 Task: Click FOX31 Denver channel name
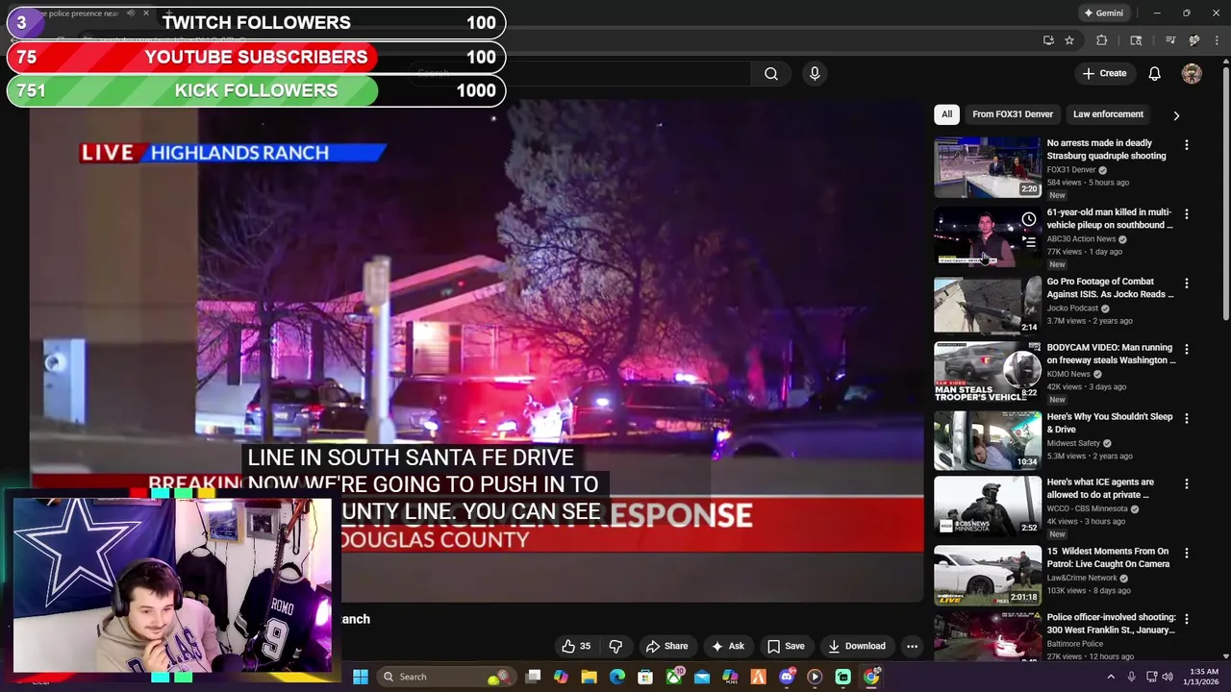[1070, 170]
